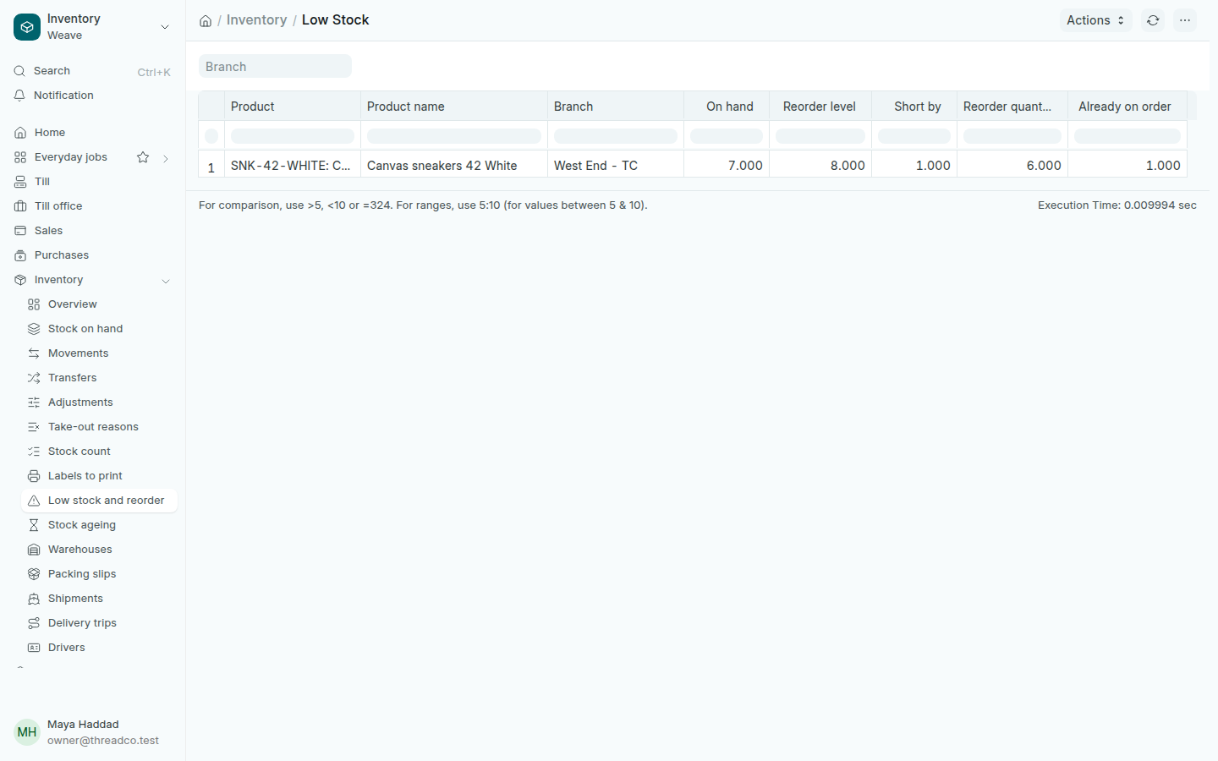
Task: Click the Product name column filter box
Action: coord(454,136)
